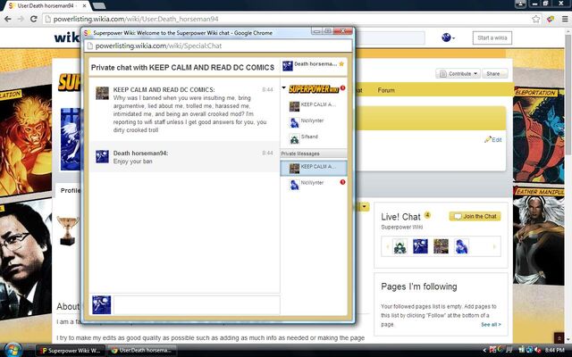Click the green avatar in Live Chat
Viewport: 572px width, 357px height.
click(x=400, y=246)
